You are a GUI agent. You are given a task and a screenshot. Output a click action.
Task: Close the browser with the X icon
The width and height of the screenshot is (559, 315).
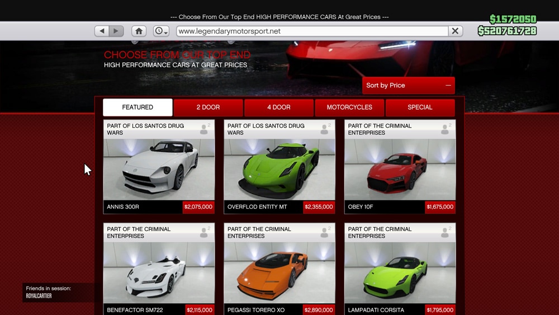pos(455,31)
